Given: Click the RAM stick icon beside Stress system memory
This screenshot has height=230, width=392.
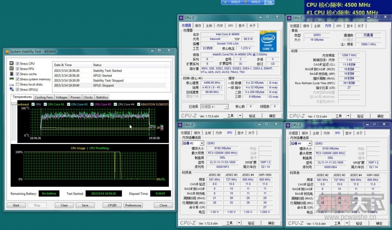Looking at the screenshot, I should click(x=11, y=79).
